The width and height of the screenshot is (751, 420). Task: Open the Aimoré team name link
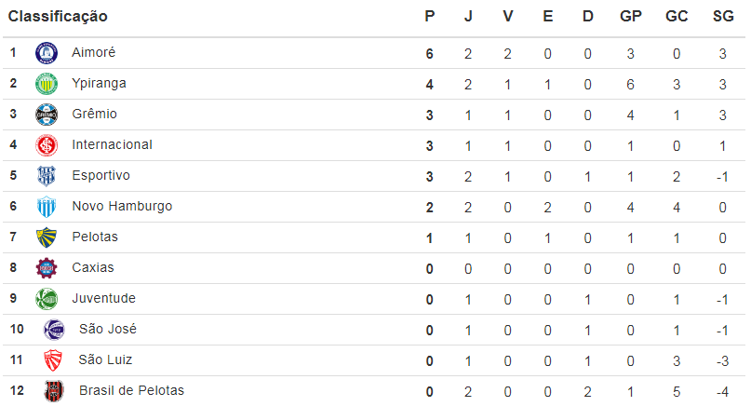point(93,53)
